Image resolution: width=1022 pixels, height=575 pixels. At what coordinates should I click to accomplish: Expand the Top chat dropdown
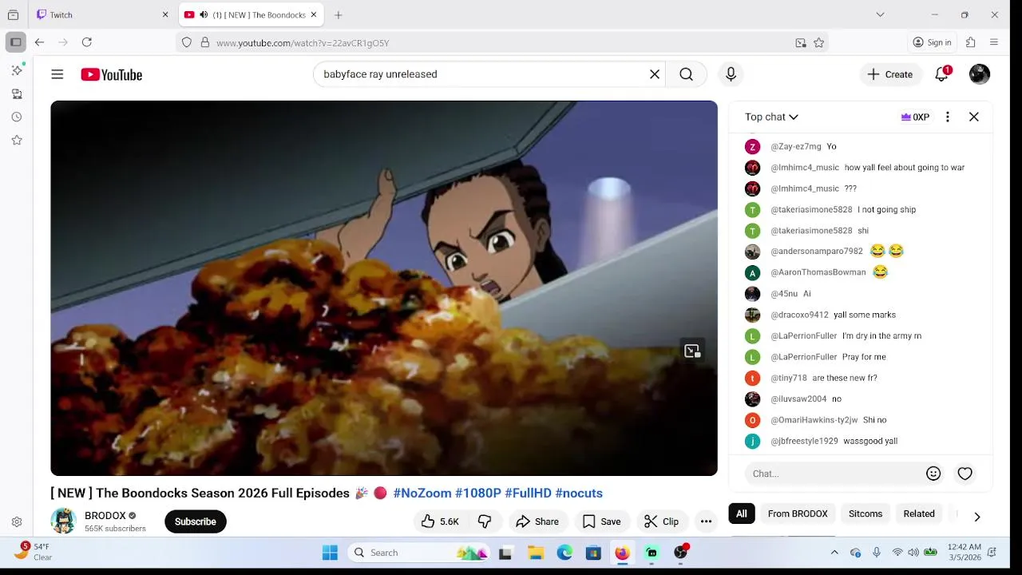coord(771,117)
